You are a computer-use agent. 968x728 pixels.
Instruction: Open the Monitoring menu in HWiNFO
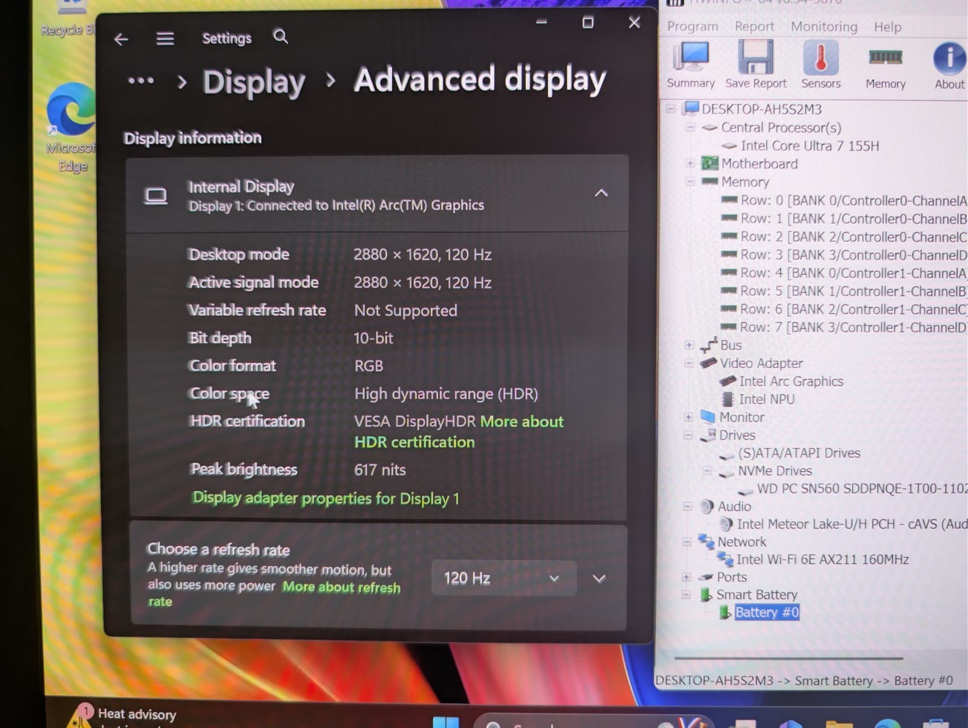pyautogui.click(x=824, y=27)
